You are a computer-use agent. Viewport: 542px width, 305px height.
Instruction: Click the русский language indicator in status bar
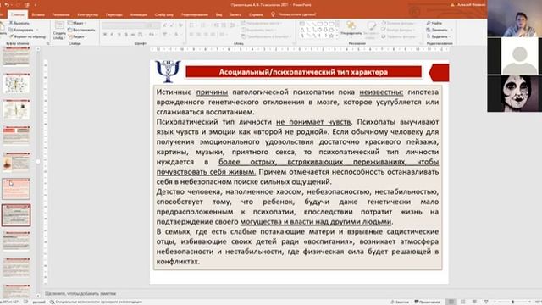click(39, 302)
